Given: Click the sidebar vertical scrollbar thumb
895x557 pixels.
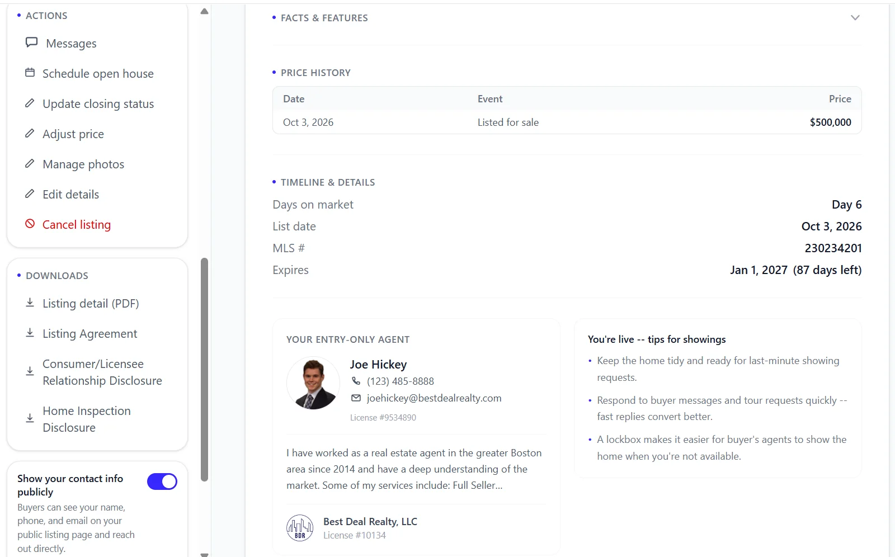Looking at the screenshot, I should [204, 369].
